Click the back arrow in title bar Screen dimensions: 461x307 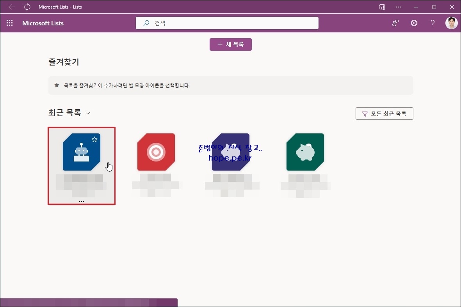click(11, 7)
